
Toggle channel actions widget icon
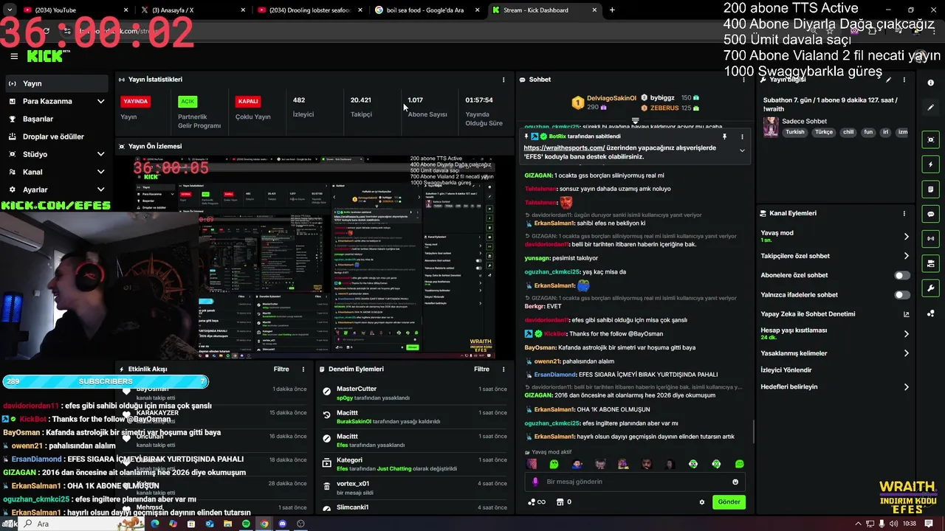(x=930, y=263)
